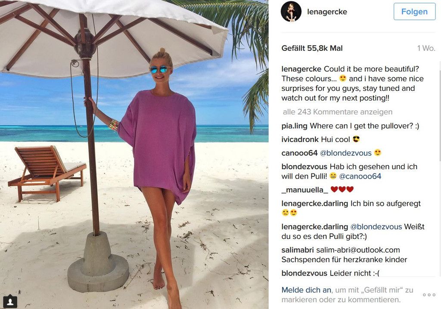The image size is (441, 309).
Task: Click the beach photo of the post
Action: coord(134,154)
